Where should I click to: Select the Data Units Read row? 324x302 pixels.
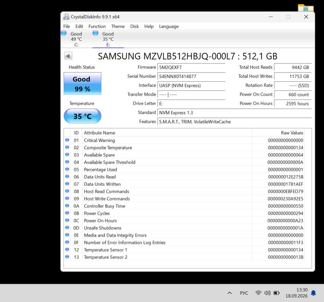(184, 177)
